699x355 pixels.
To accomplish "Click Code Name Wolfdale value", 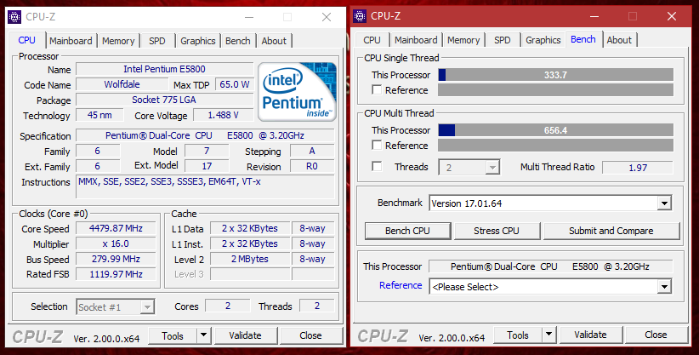I will (x=122, y=84).
